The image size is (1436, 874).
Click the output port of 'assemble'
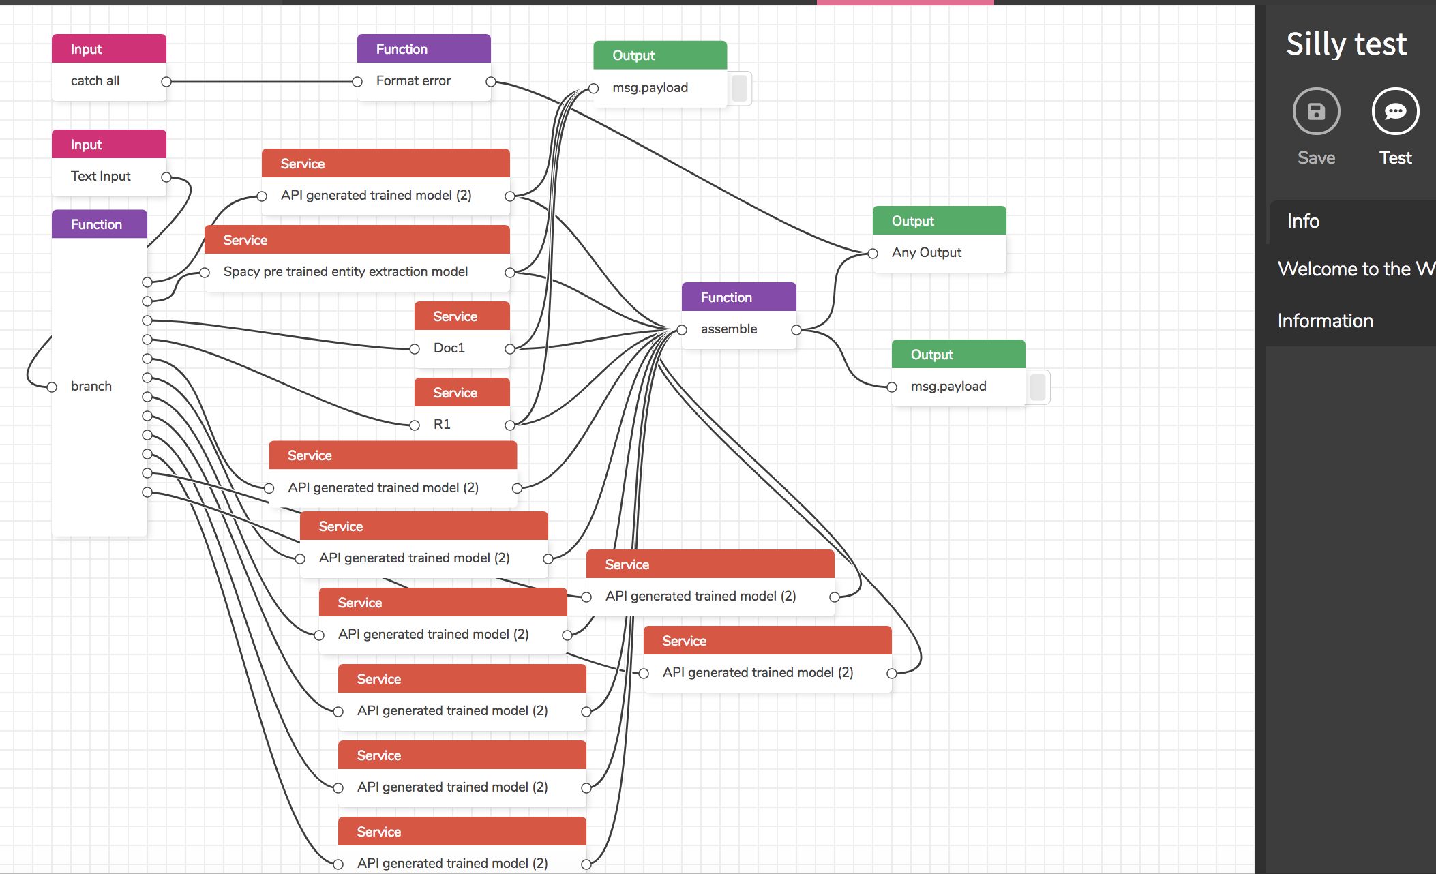[796, 330]
